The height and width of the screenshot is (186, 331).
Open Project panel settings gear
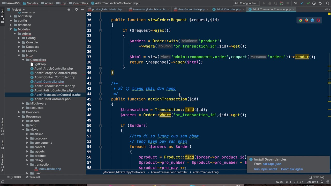[x=76, y=10]
